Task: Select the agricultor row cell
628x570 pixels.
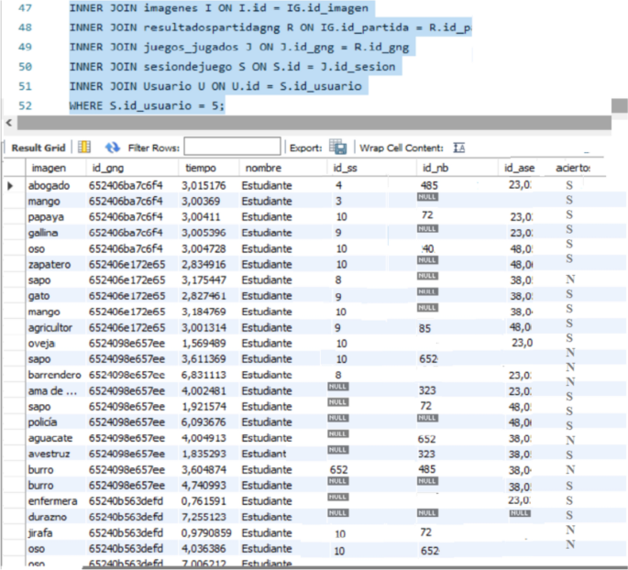Action: (49, 327)
